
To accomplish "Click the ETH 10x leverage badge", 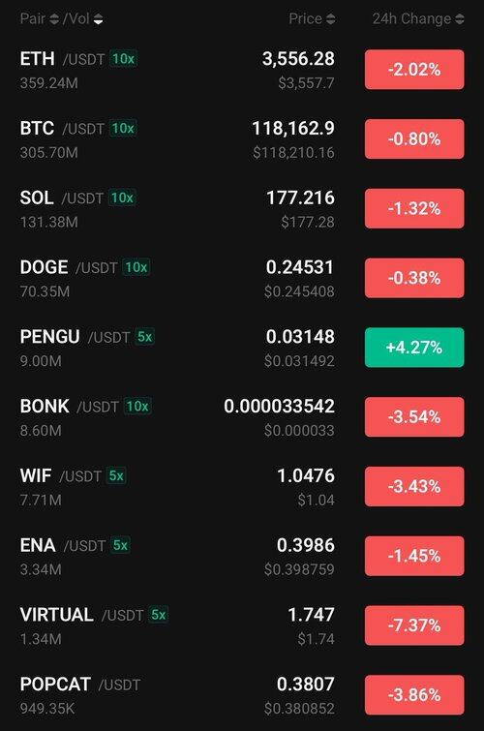I will pos(123,59).
